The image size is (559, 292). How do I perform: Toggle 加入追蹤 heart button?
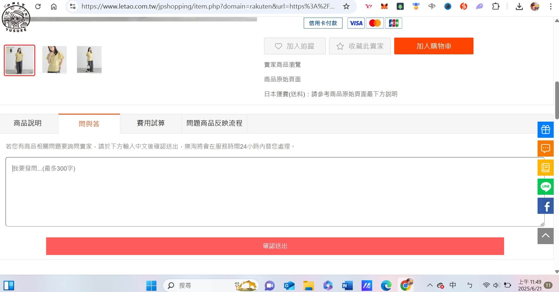coord(295,46)
